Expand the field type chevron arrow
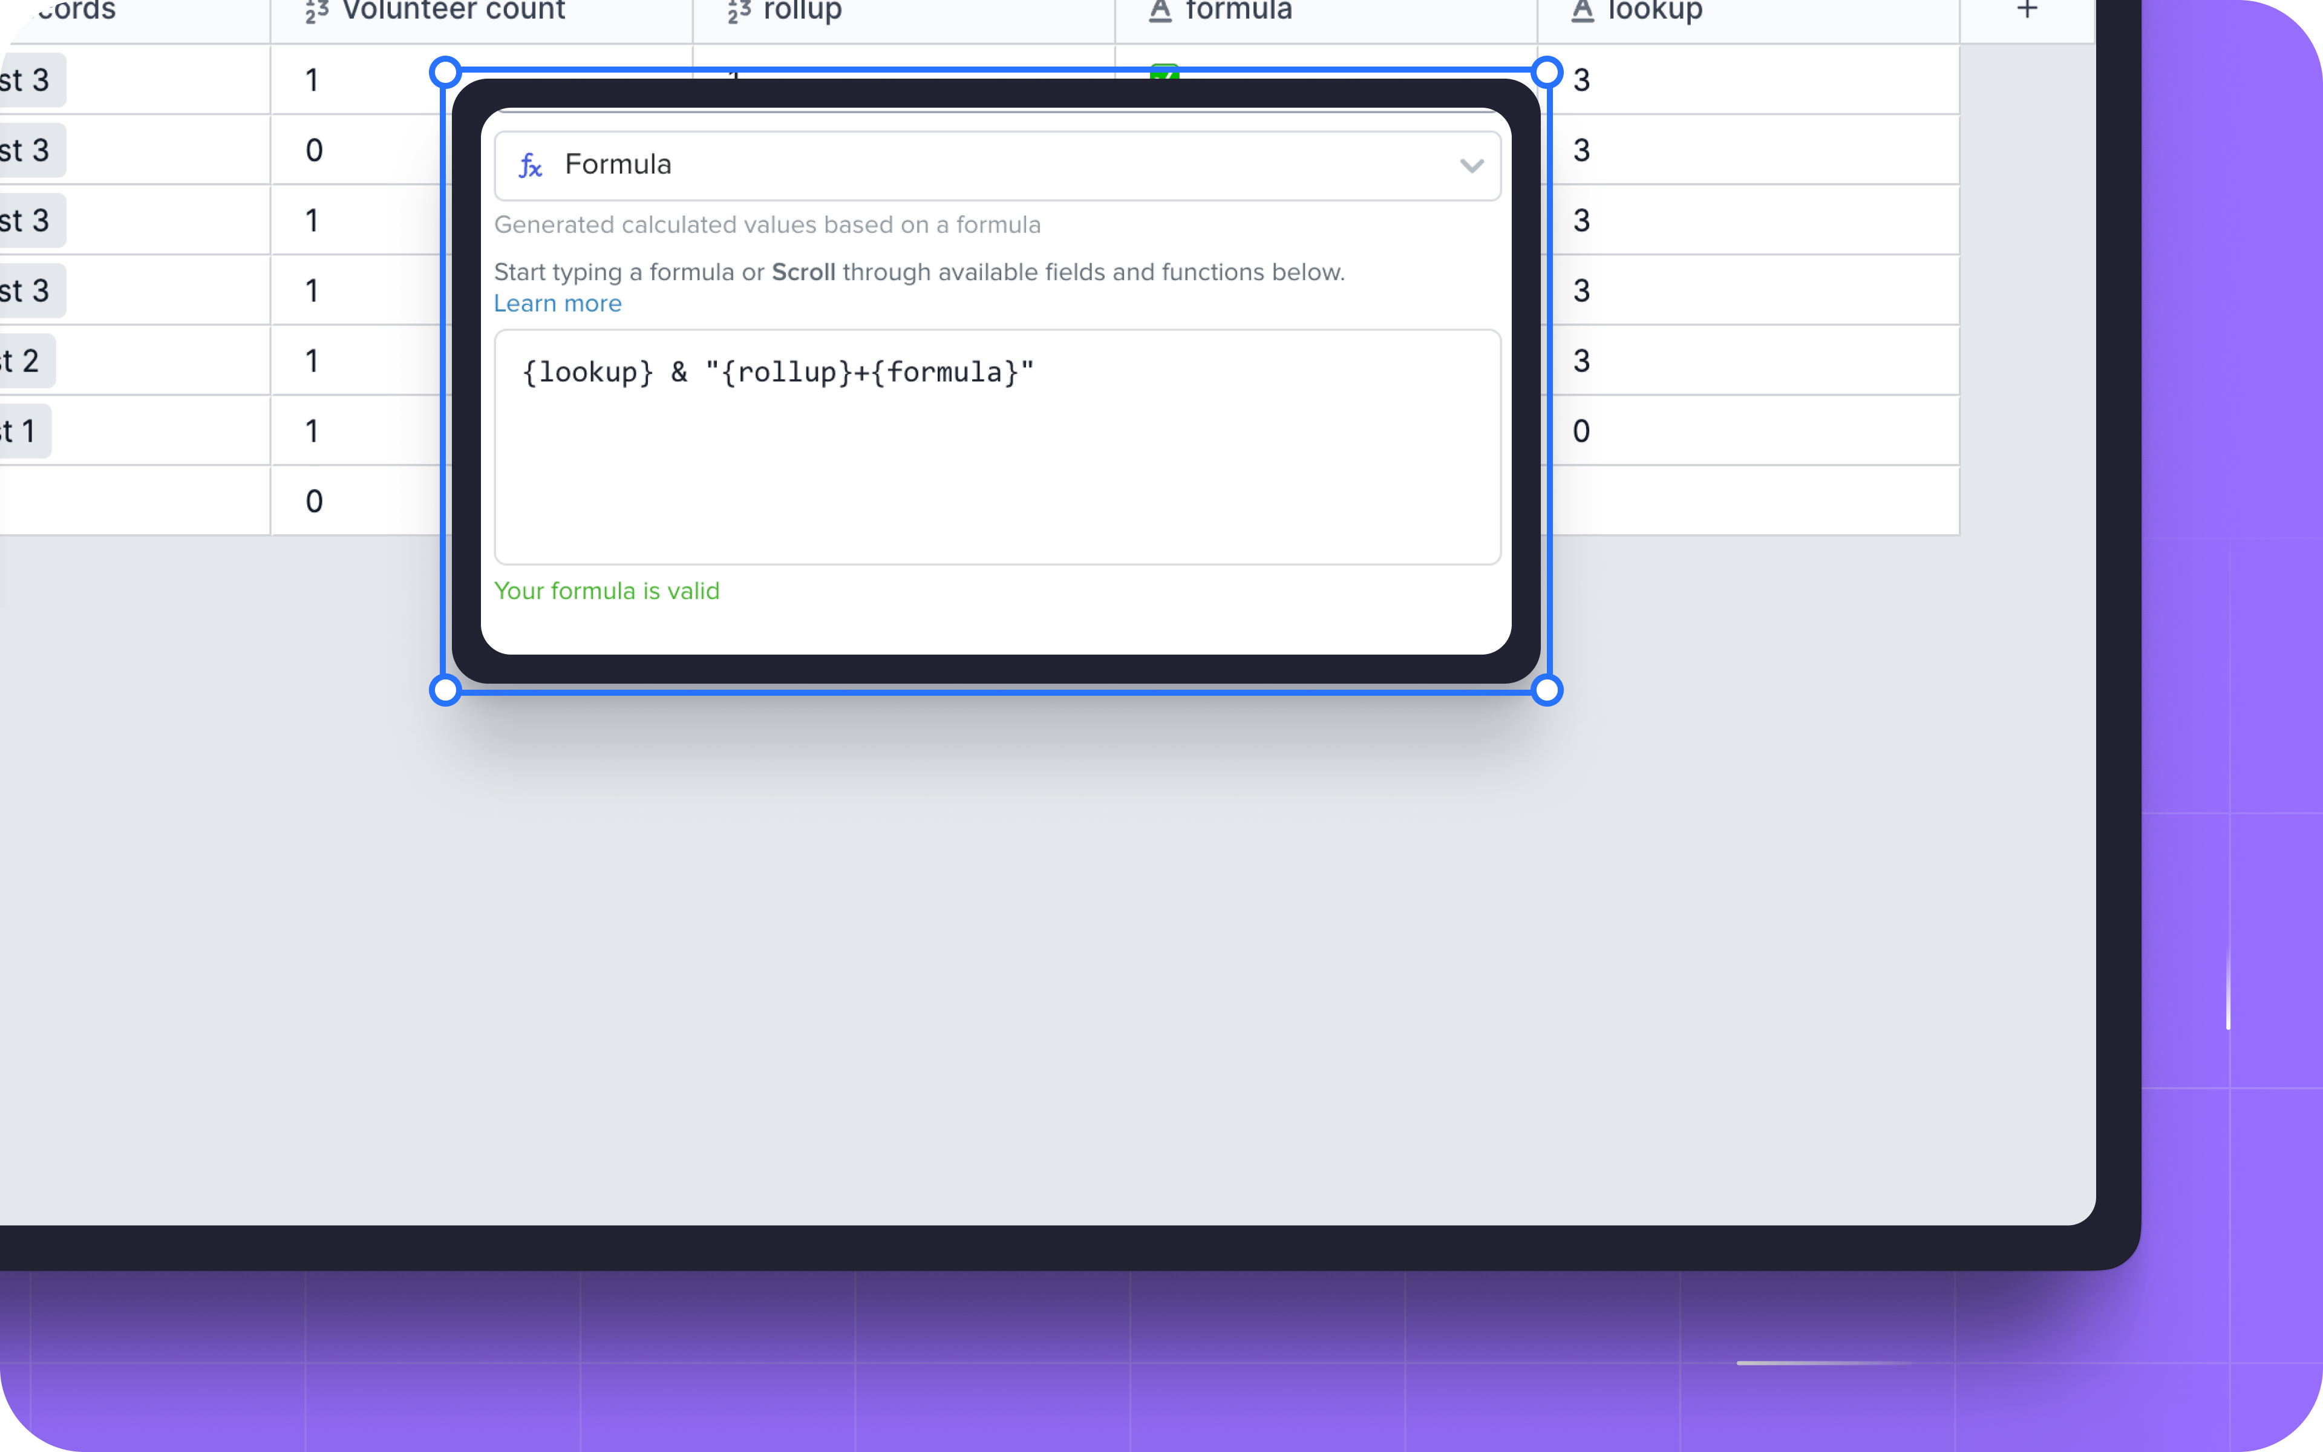Screen dimensions: 2323x1452 pyautogui.click(x=1472, y=166)
